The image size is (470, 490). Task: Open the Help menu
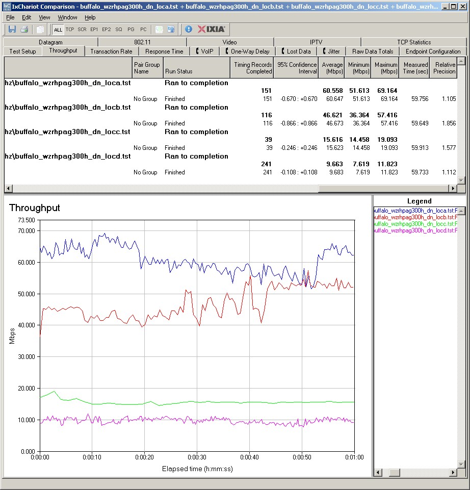(x=90, y=17)
